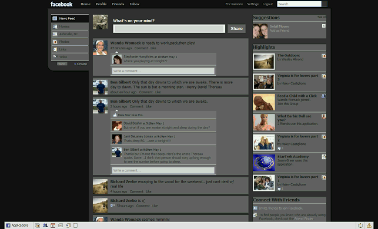Click the Share button
378x229 pixels.
pos(236,28)
